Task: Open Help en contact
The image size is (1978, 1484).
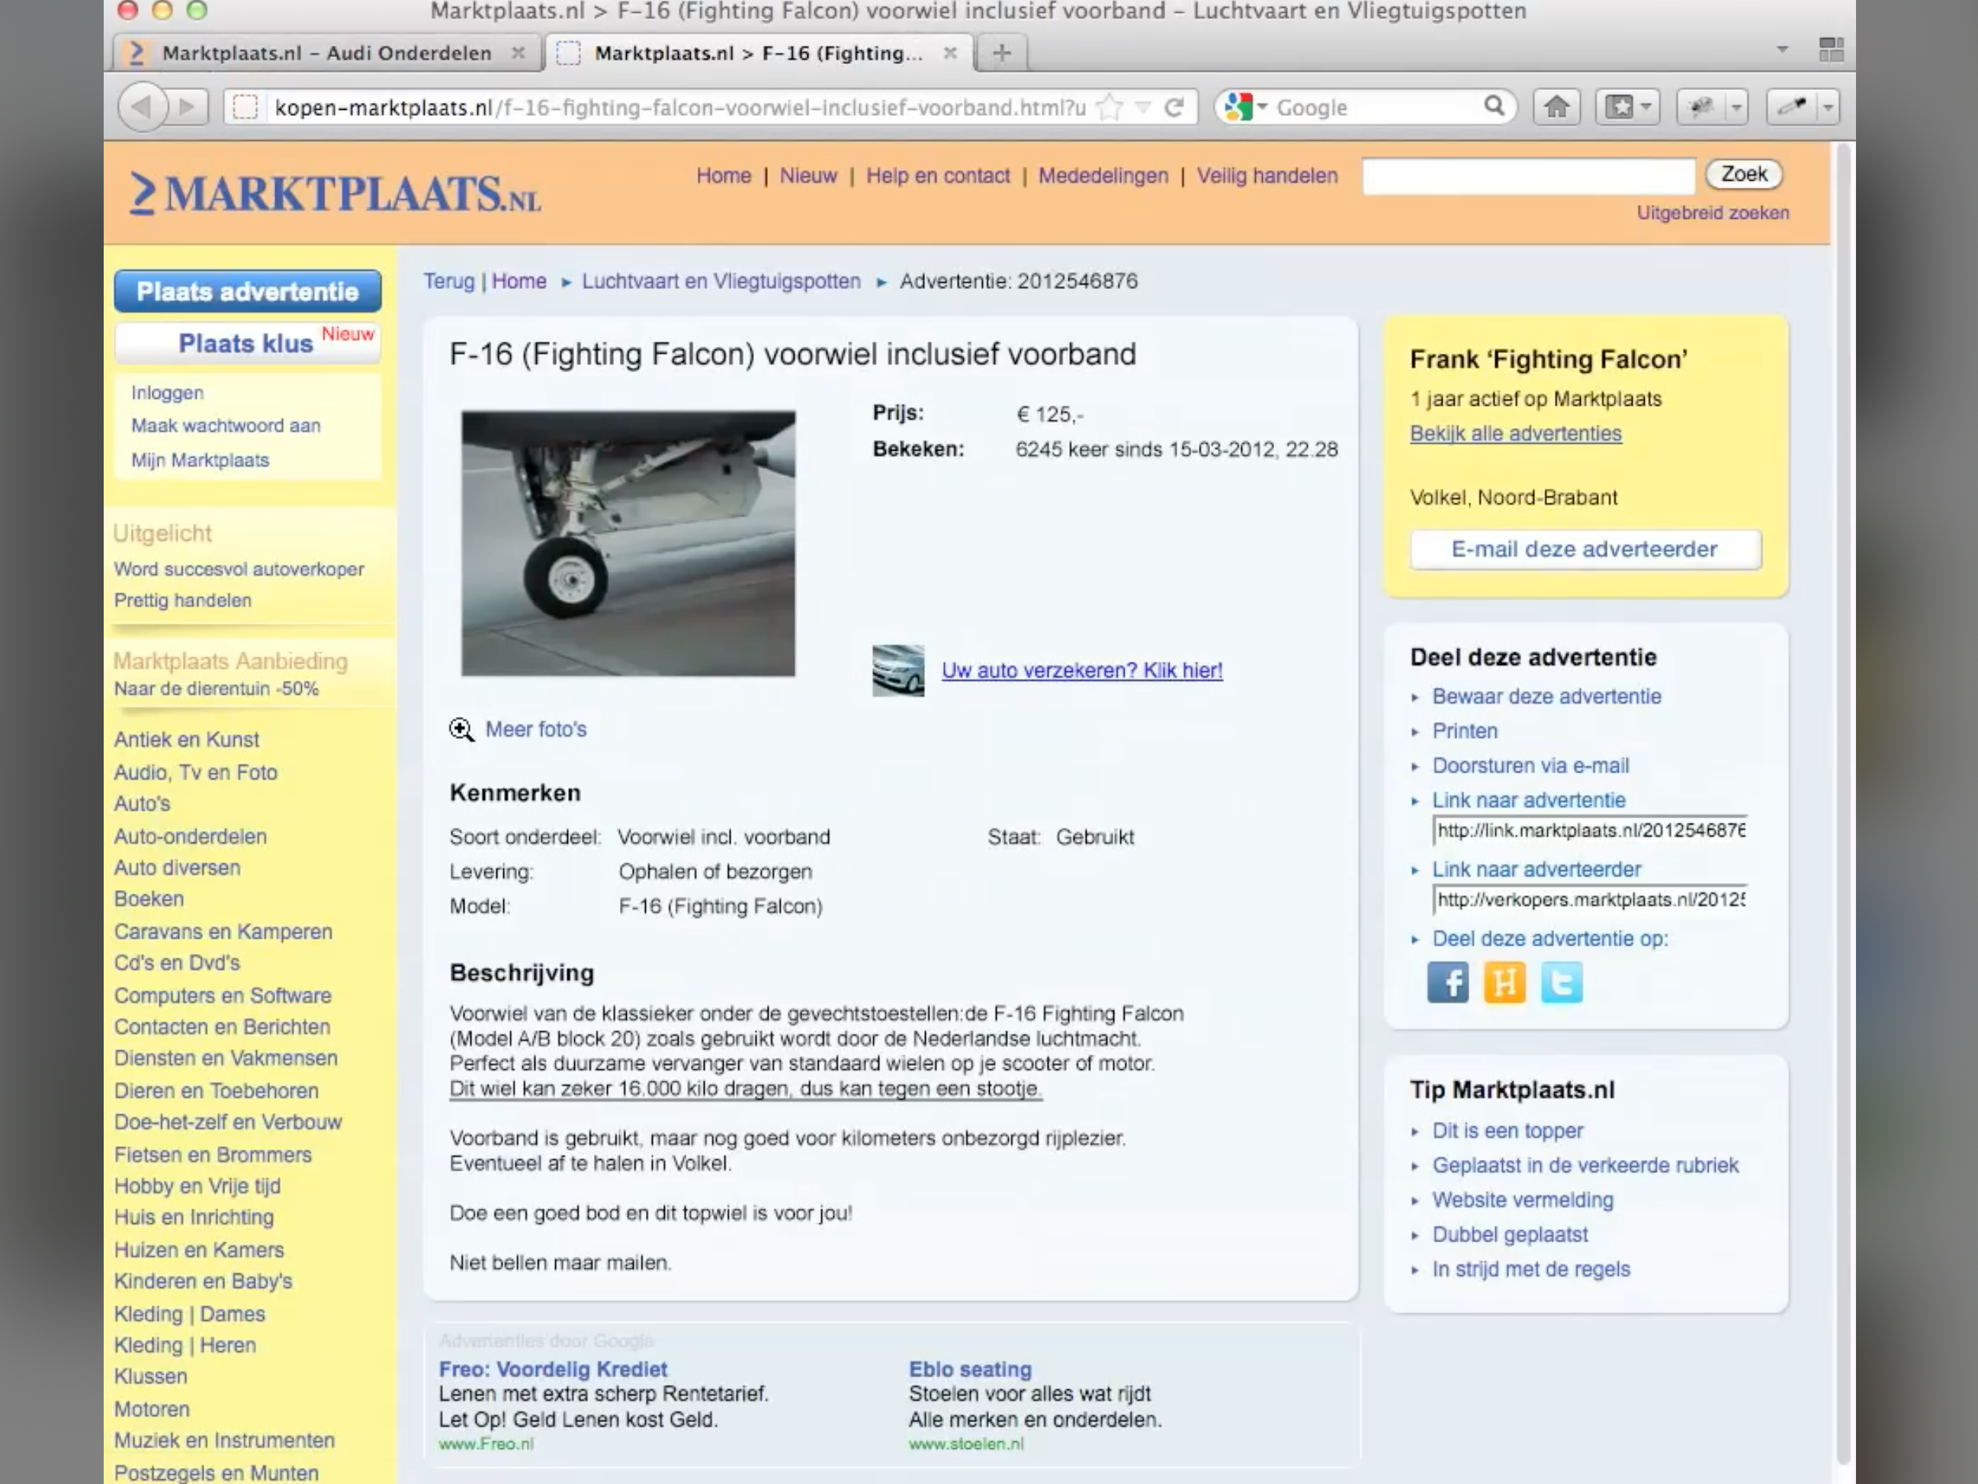Action: click(x=938, y=175)
